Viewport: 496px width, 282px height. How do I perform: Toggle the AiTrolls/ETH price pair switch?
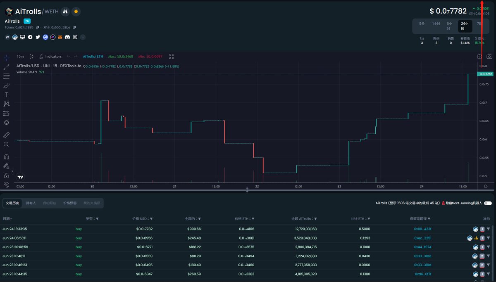point(93,57)
